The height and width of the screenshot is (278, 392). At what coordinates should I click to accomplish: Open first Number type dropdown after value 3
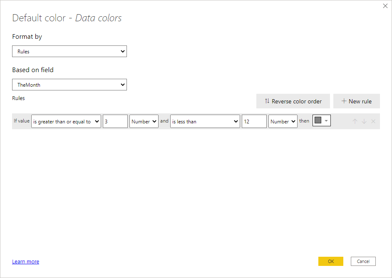point(144,121)
